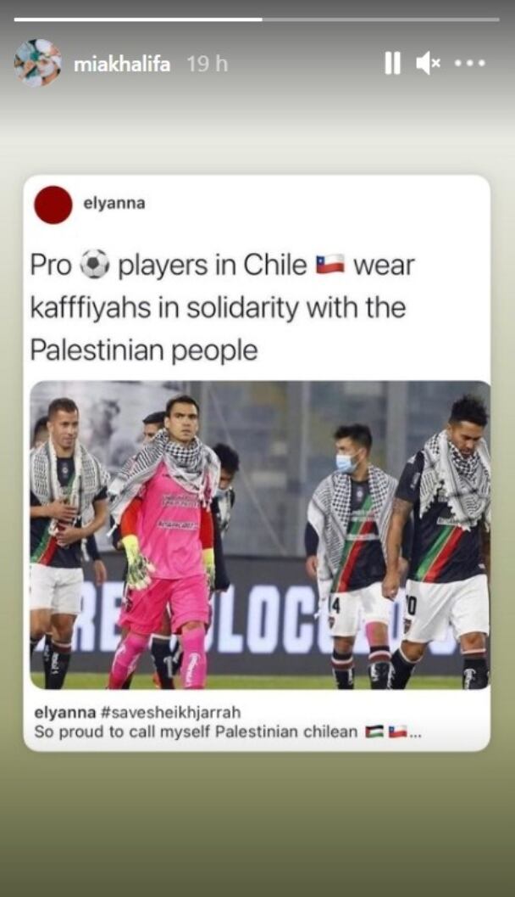
Task: Click the Chile flag emoji in headline
Action: (x=330, y=264)
